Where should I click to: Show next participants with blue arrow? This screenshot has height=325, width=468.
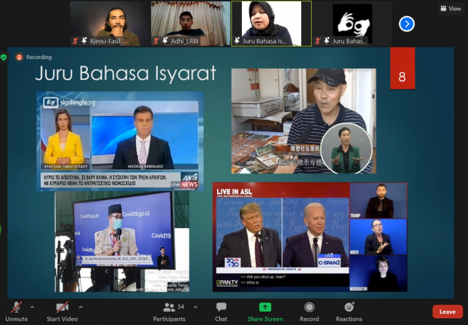coord(406,24)
